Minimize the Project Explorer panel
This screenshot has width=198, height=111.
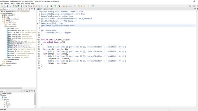click(x=32, y=9)
